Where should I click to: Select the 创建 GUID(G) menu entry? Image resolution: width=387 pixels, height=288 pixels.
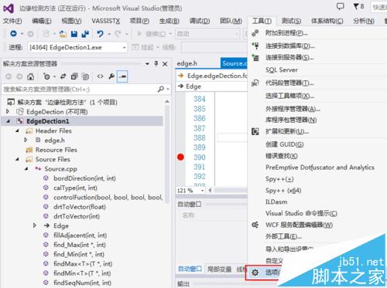285,144
